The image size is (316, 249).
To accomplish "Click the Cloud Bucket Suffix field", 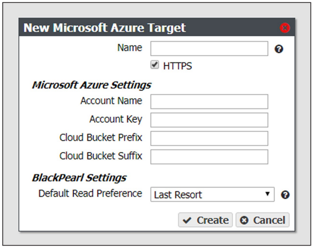I will (209, 157).
